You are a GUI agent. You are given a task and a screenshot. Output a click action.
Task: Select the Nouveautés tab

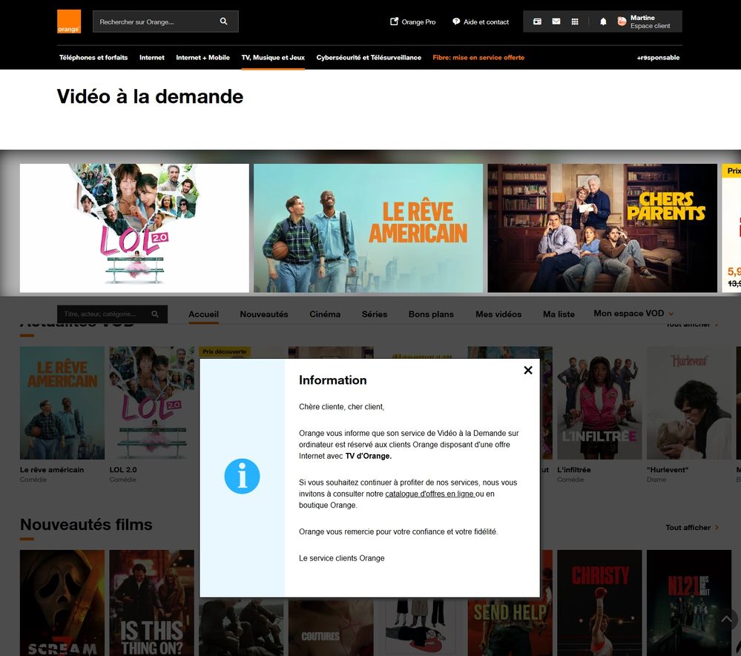(264, 314)
